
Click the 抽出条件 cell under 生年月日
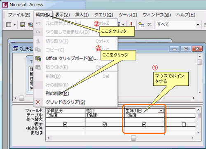144,129
